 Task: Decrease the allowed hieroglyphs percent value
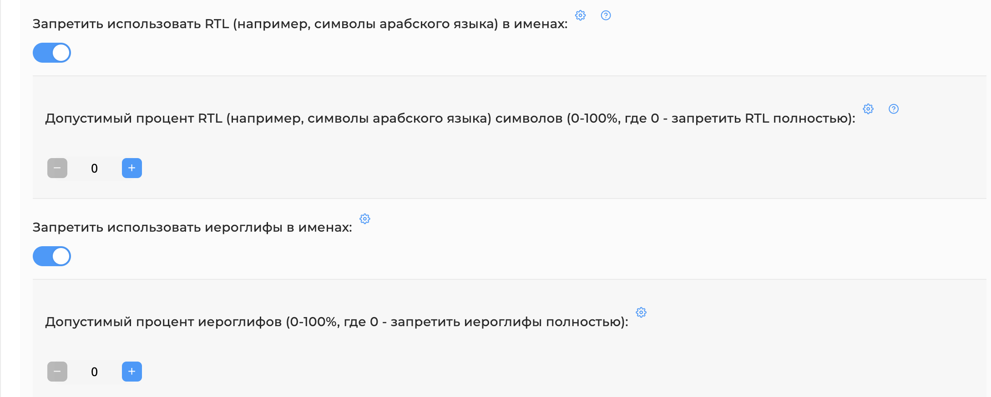tap(57, 372)
